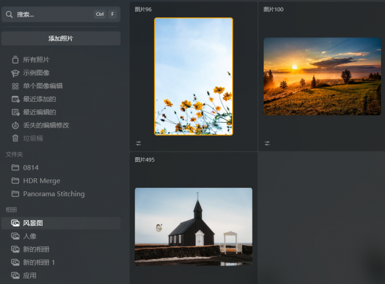This screenshot has height=284, width=385.
Task: Click the 新的相册 1 album icon
Action: [x=15, y=263]
